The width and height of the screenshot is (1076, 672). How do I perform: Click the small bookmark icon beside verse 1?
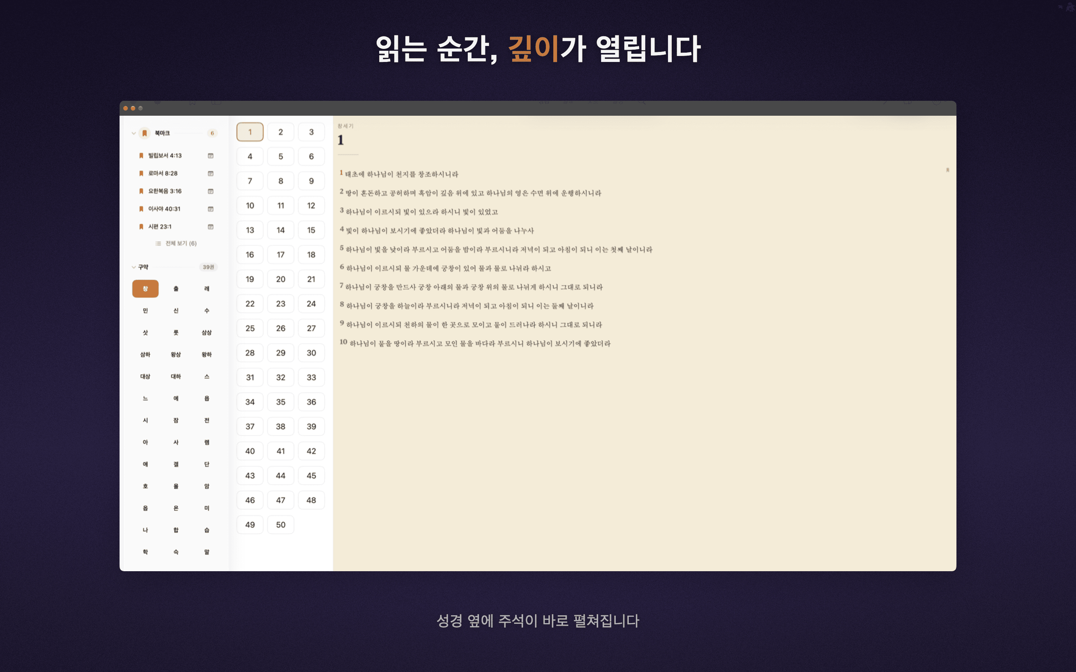[x=947, y=170]
